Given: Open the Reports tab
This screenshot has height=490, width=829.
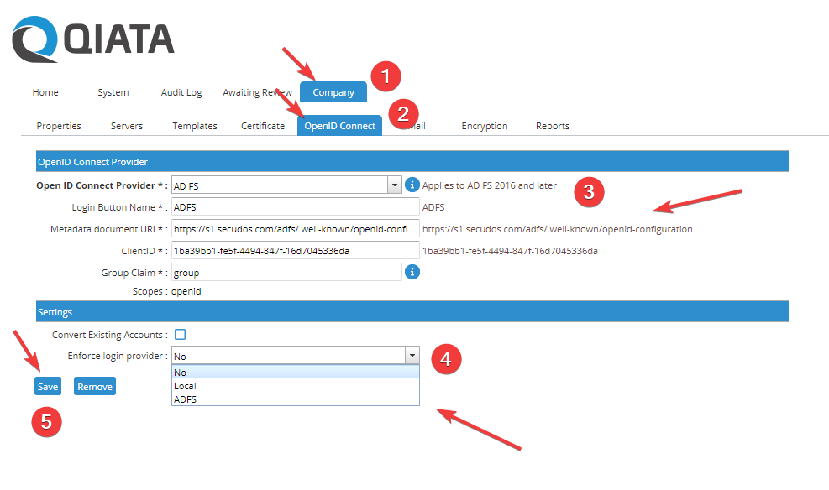Looking at the screenshot, I should (x=552, y=125).
